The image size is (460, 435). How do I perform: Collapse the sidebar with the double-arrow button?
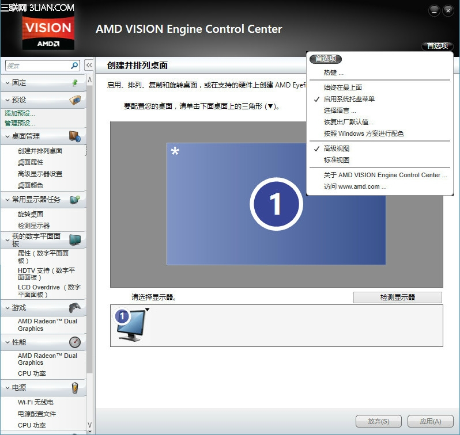pyautogui.click(x=89, y=65)
